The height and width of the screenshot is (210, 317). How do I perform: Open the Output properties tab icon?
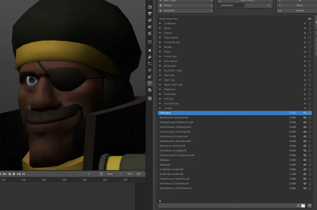(150, 14)
